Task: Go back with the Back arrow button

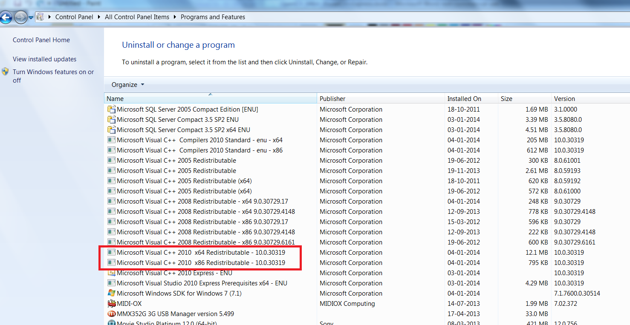Action: 6,17
